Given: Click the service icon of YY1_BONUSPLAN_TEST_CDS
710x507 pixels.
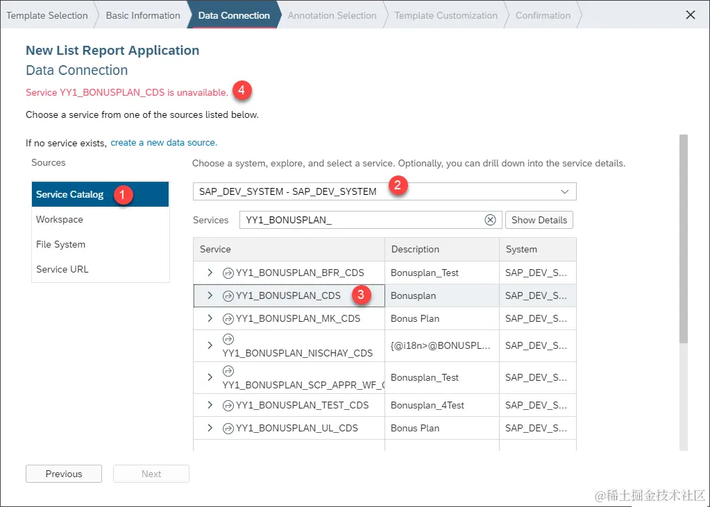Looking at the screenshot, I should coord(228,406).
